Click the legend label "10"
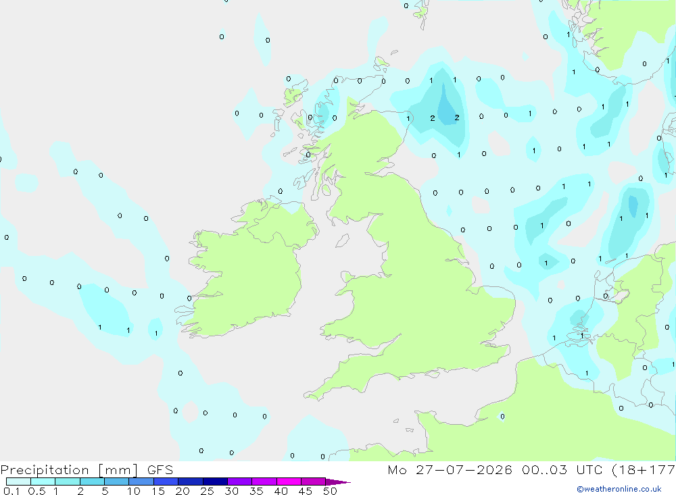676x495 pixels. (x=134, y=491)
